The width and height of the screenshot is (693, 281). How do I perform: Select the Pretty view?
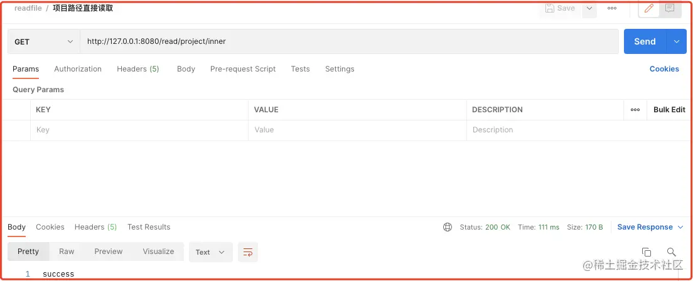(28, 252)
